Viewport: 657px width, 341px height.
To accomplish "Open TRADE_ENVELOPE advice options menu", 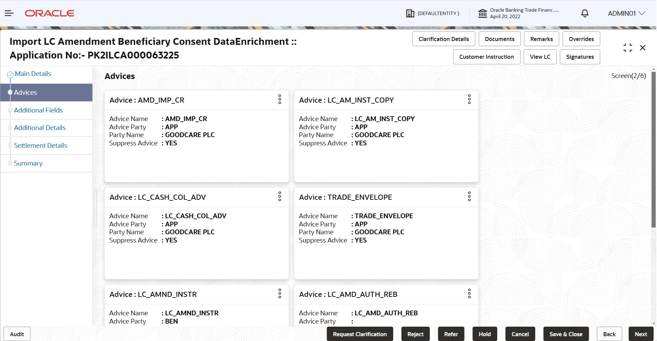I will click(x=469, y=197).
